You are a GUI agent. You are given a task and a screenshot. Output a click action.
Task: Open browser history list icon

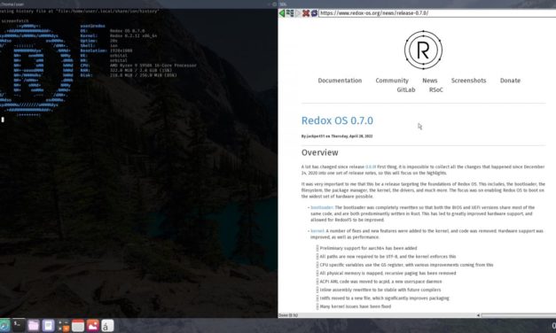[x=290, y=13]
